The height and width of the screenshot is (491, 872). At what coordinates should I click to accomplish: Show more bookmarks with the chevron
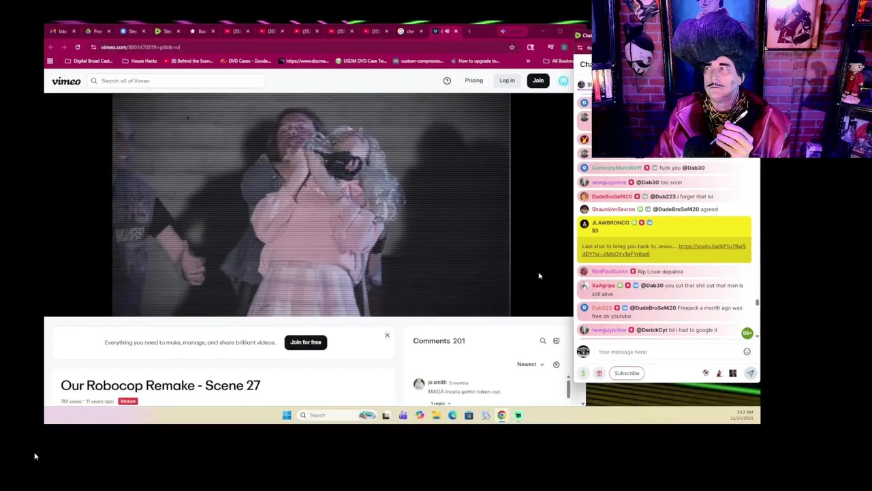[528, 61]
